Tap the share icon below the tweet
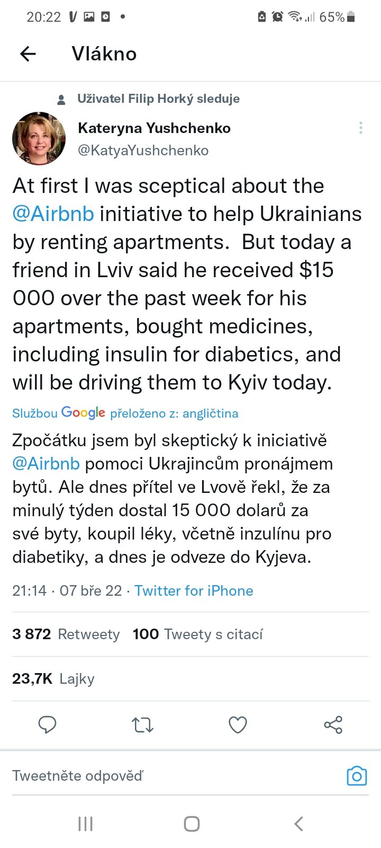The image size is (381, 848). pyautogui.click(x=333, y=725)
